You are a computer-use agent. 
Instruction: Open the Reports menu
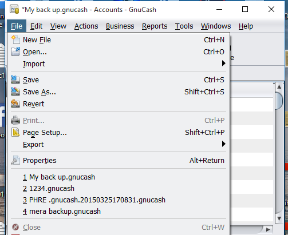click(155, 26)
